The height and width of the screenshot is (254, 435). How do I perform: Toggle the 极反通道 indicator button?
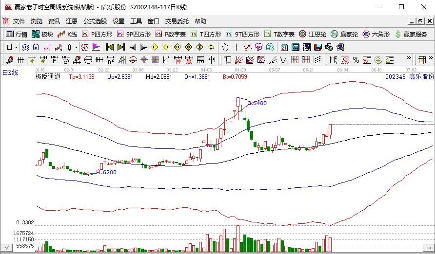[x=48, y=77]
